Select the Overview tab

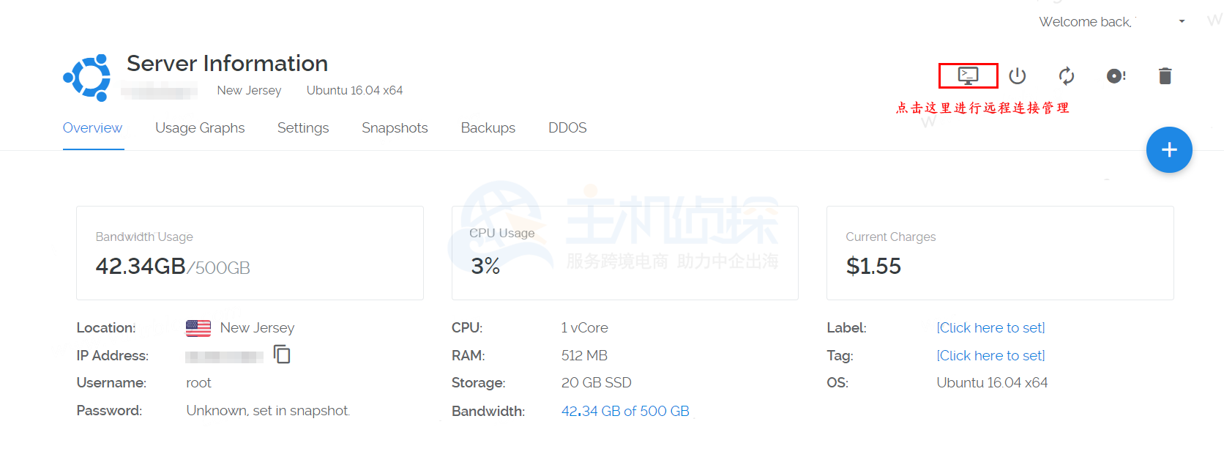tap(92, 128)
